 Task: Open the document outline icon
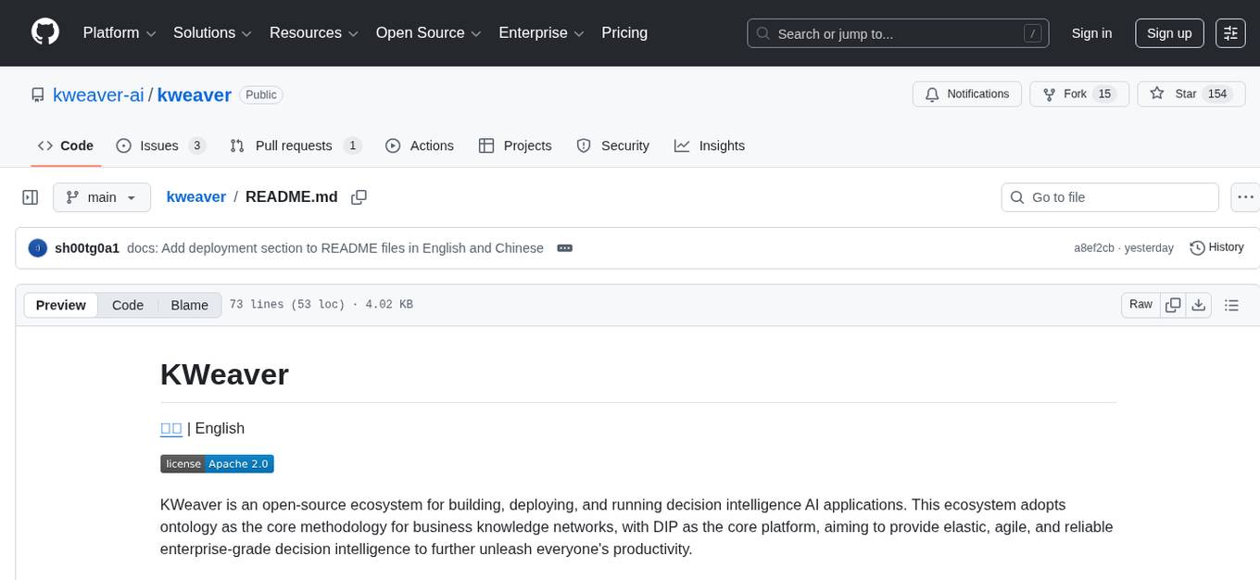(1231, 305)
